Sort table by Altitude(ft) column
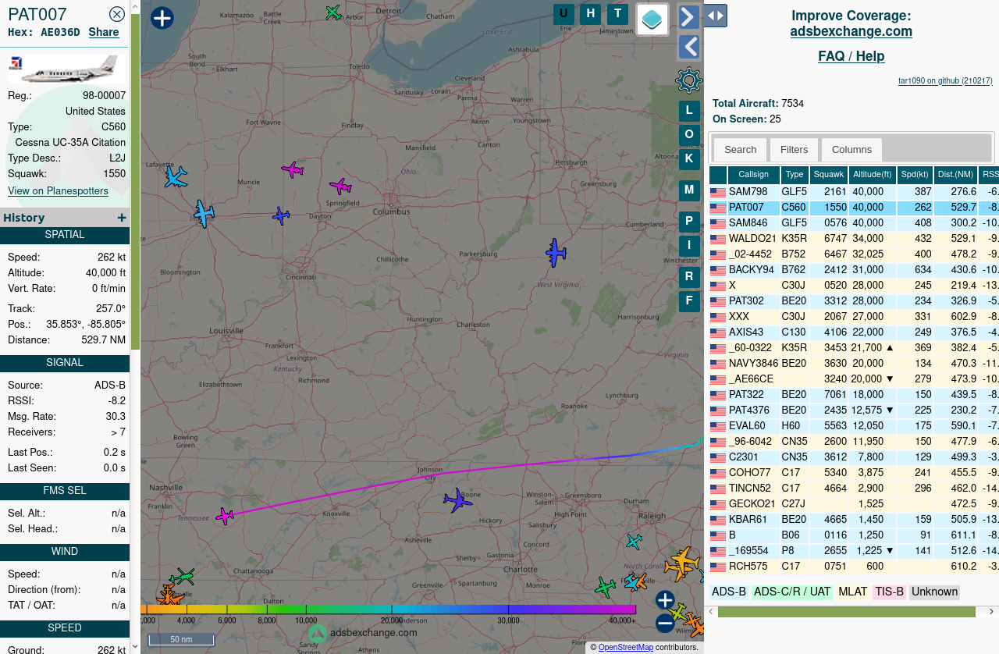Screen dimensions: 999x654 [873, 175]
